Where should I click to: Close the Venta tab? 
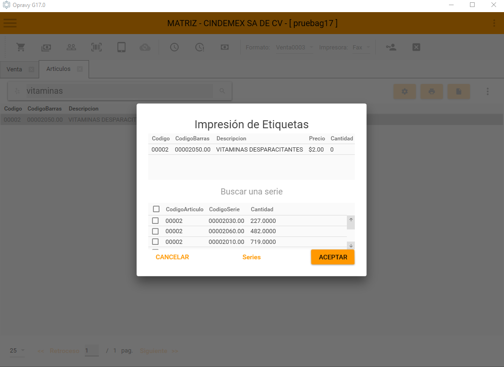pos(31,69)
